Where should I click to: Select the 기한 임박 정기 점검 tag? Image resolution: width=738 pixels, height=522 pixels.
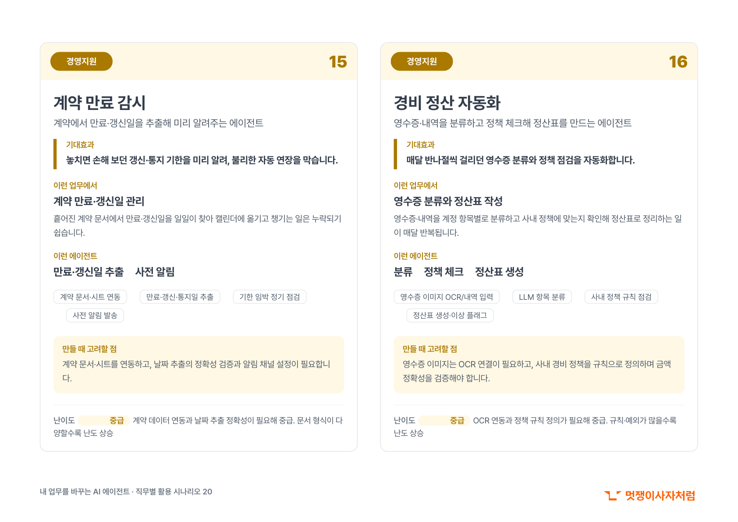(x=270, y=297)
